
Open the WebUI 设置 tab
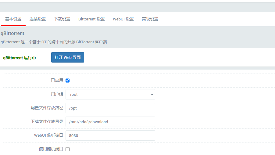[123, 19]
